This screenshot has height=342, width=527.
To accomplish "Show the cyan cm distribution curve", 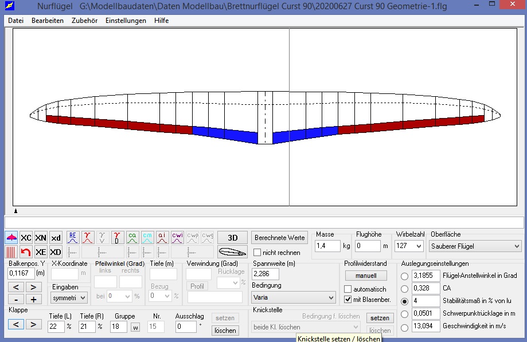I will (x=147, y=237).
